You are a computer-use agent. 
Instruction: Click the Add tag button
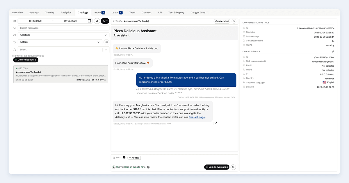click(134, 158)
